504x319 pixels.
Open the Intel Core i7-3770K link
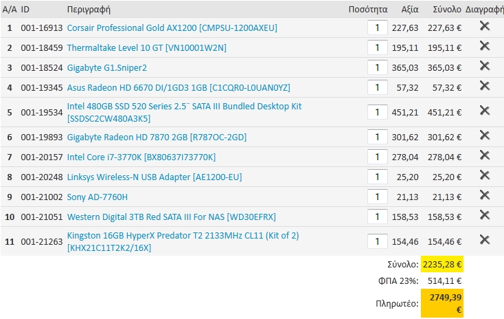(x=141, y=157)
